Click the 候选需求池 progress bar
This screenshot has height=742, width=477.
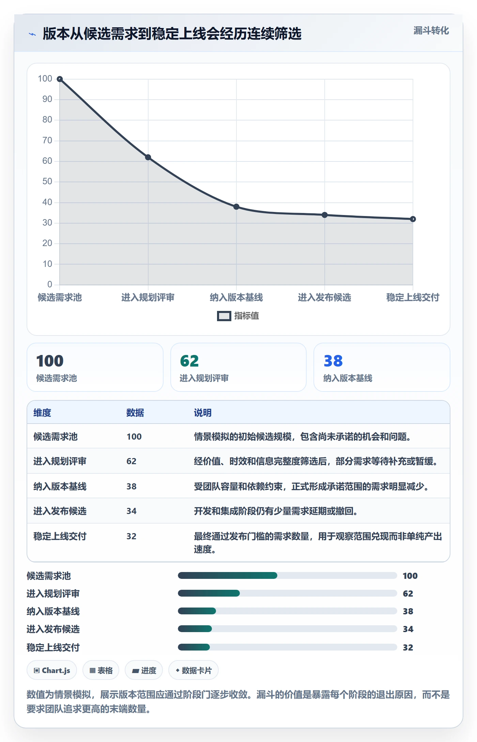pos(288,576)
